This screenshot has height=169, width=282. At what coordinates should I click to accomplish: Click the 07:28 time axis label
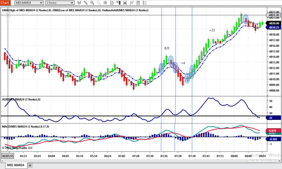click(136, 156)
